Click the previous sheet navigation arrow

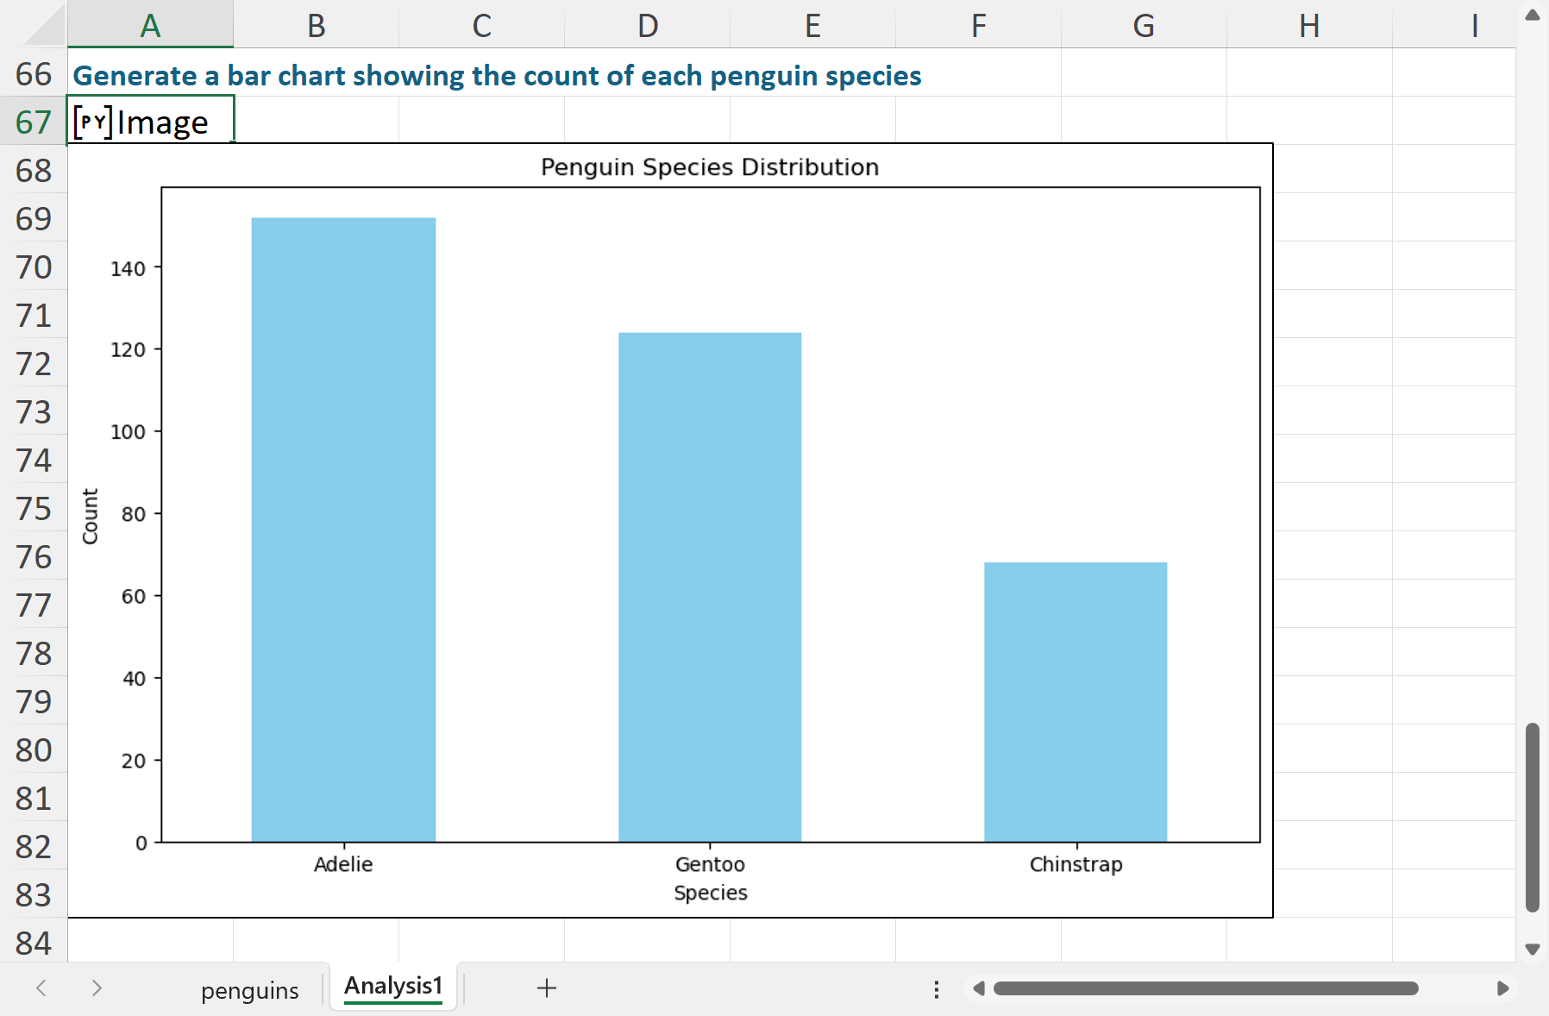pyautogui.click(x=41, y=988)
